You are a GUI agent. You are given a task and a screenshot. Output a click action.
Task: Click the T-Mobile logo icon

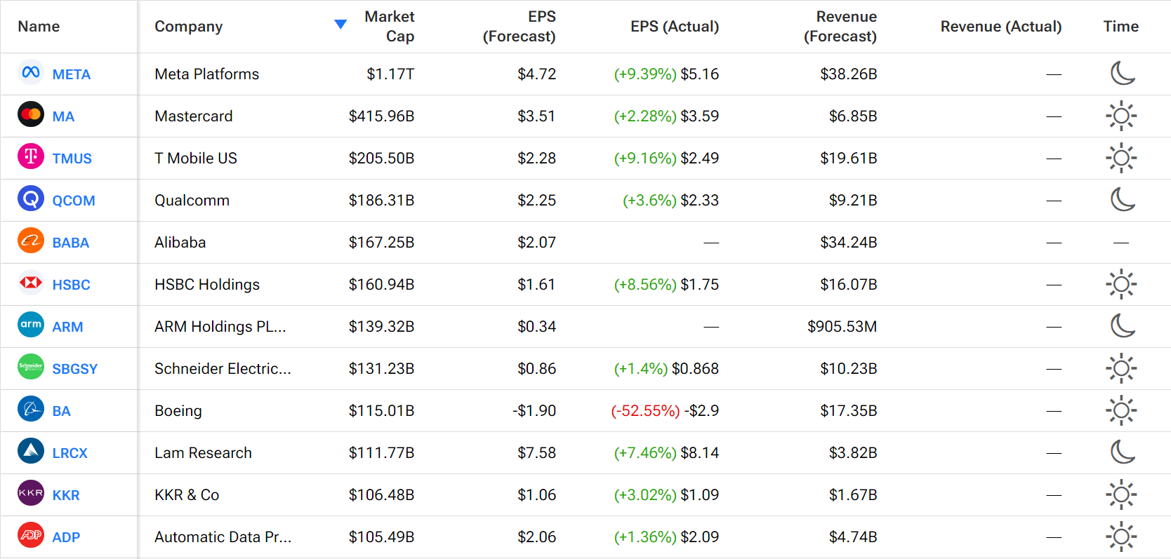31,156
